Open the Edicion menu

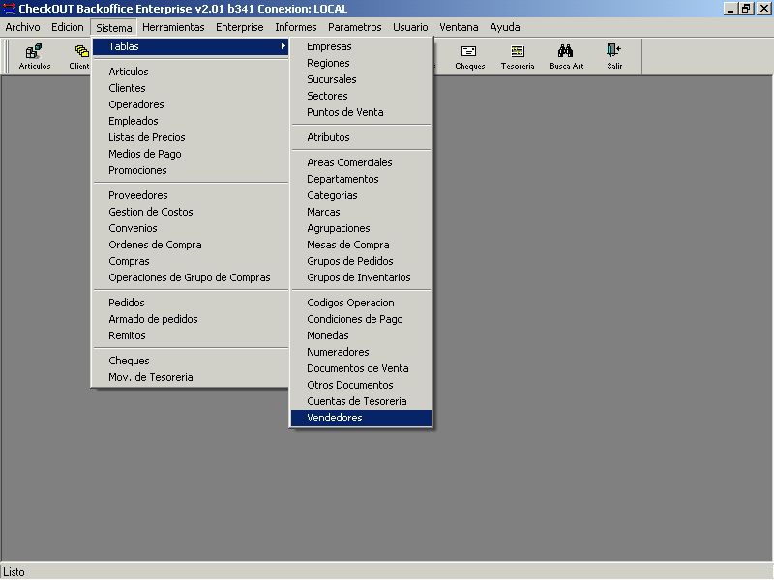coord(68,27)
